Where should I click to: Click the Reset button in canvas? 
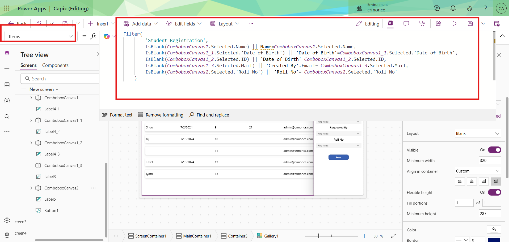click(338, 157)
